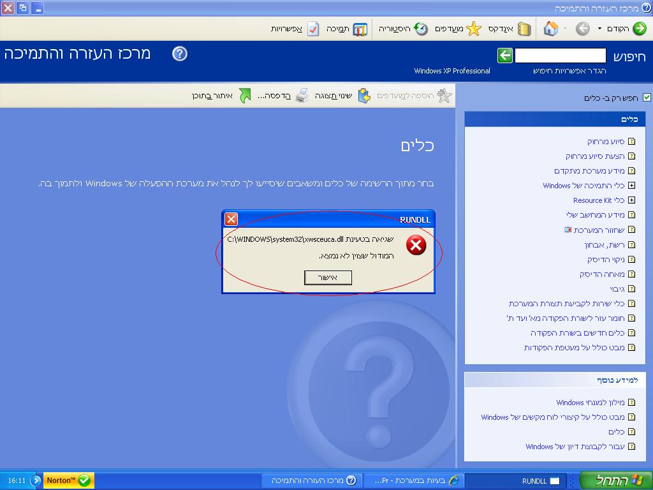Click document icon beside 'ניקוי הדיסק'
653x490 pixels.
632,260
